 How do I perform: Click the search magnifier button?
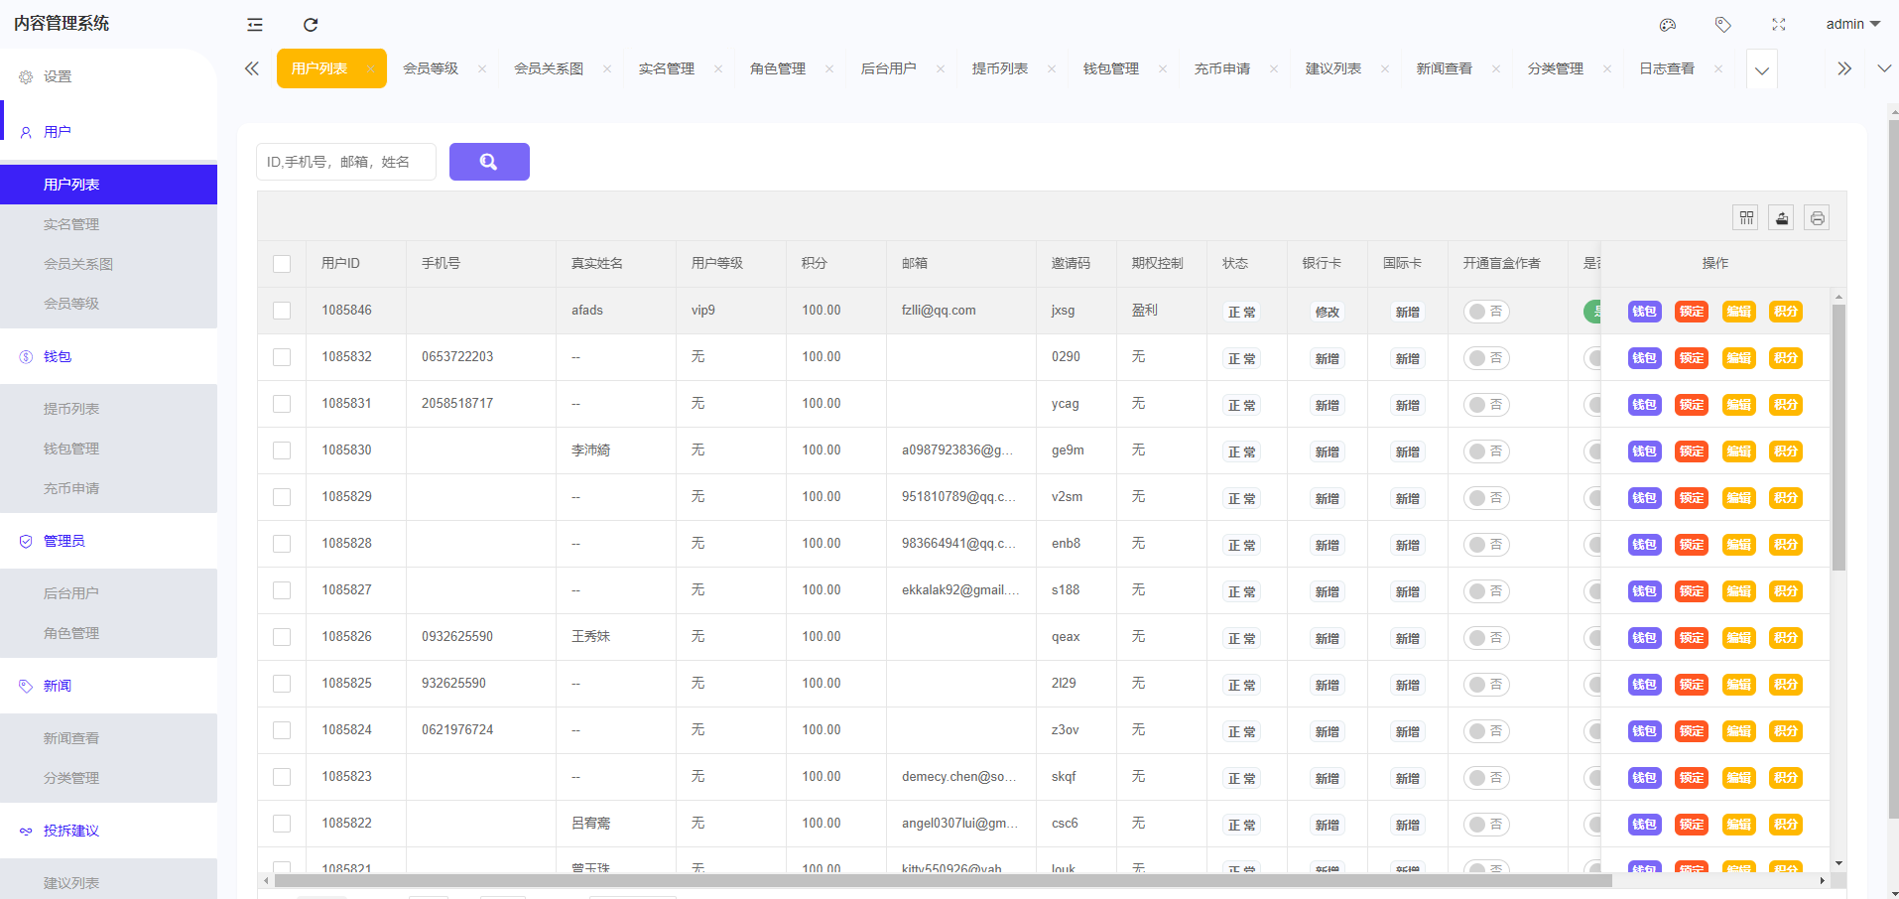(489, 161)
